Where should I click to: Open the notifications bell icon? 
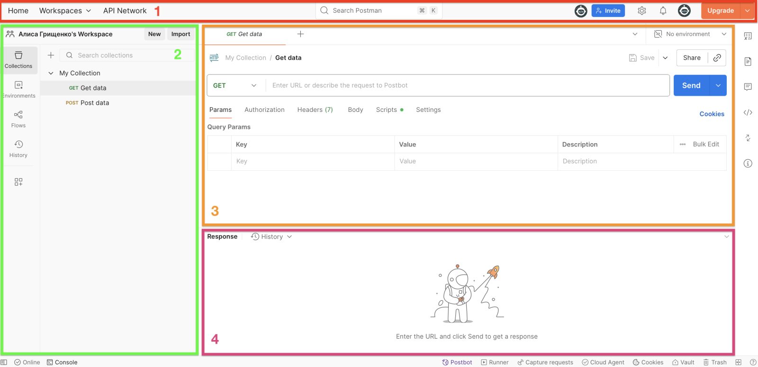(x=663, y=10)
